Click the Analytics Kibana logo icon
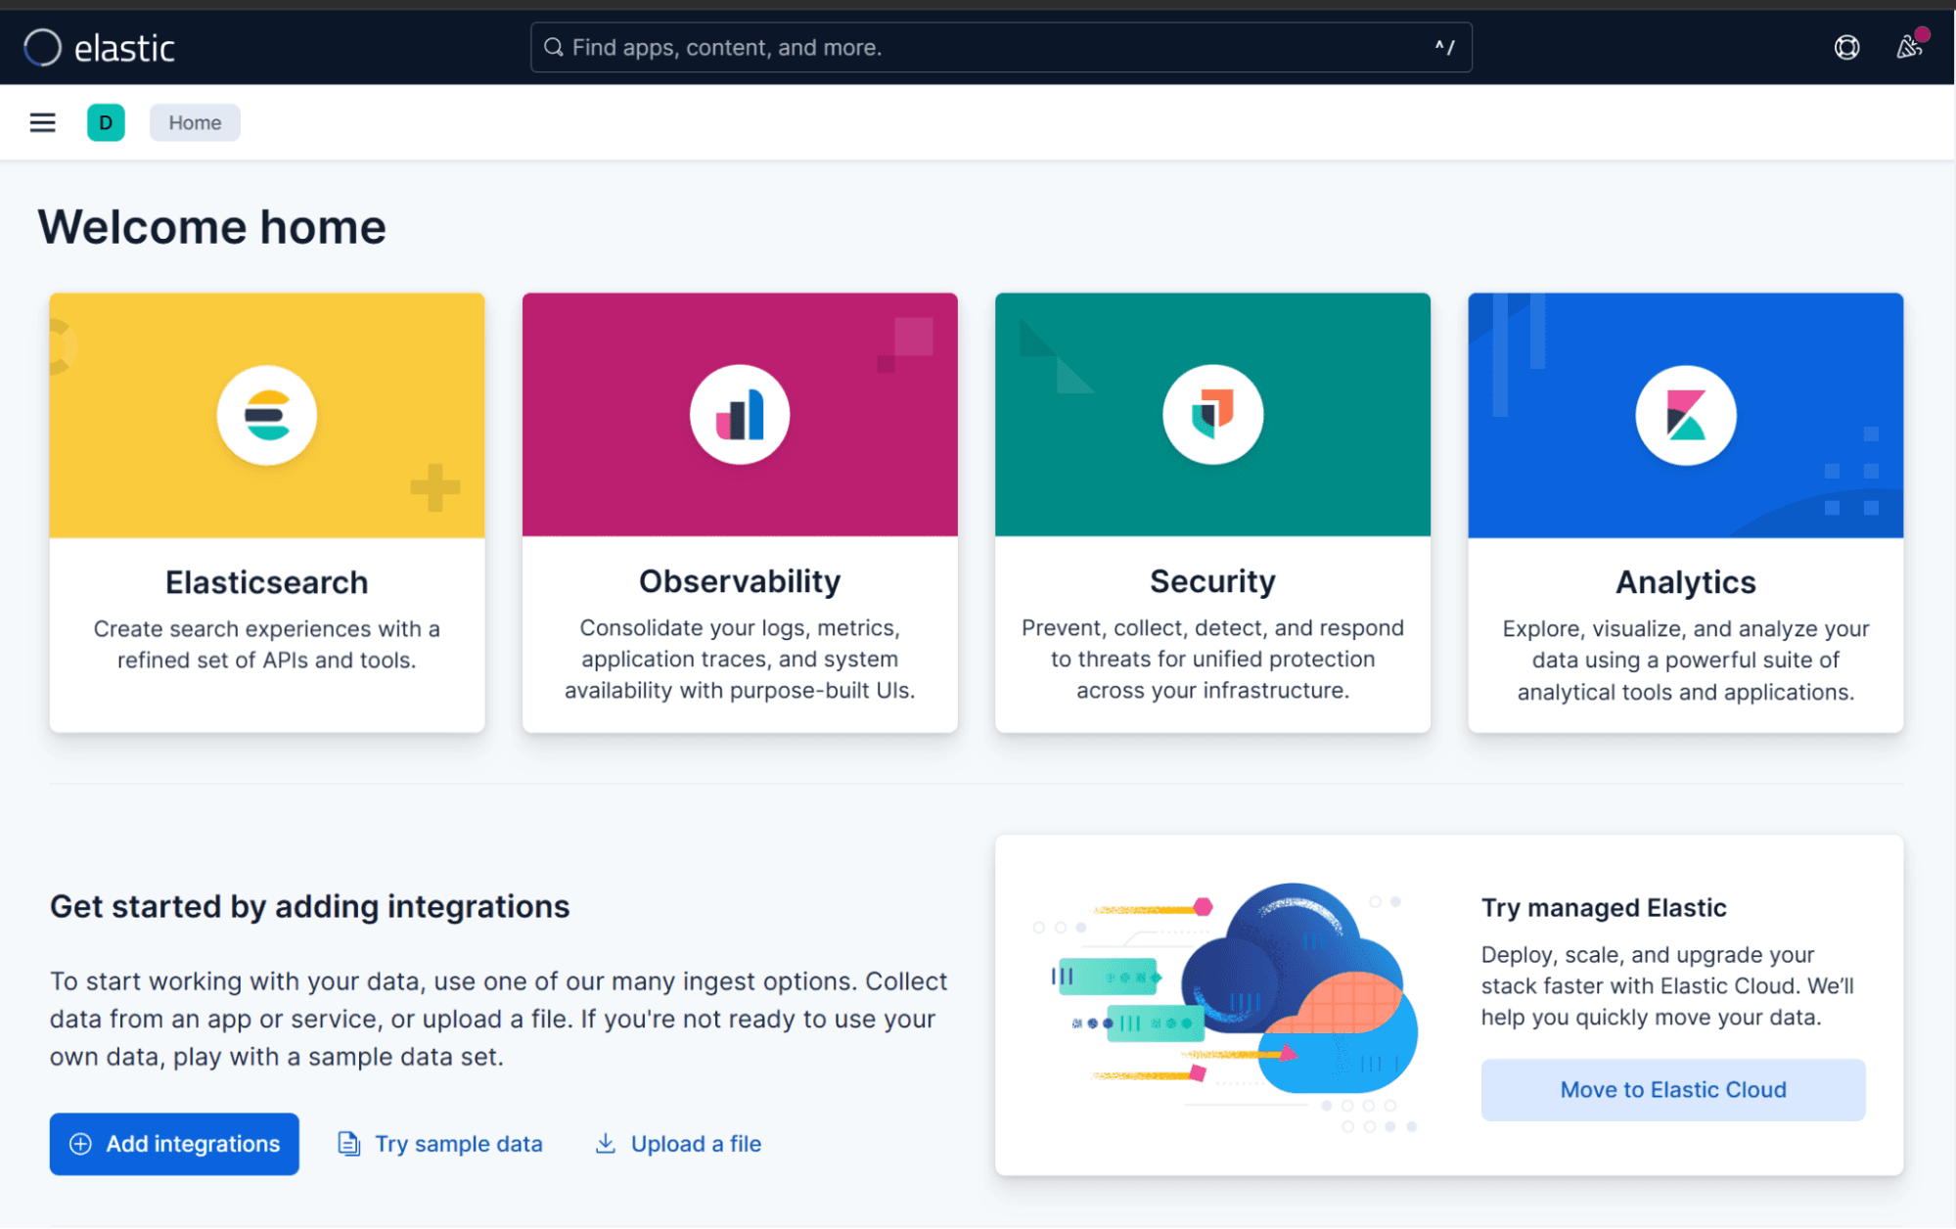1956x1229 pixels. (x=1684, y=414)
